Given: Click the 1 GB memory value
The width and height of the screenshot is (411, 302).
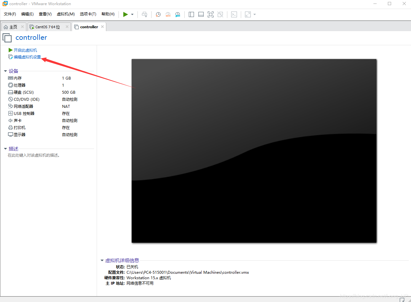Looking at the screenshot, I should point(66,78).
